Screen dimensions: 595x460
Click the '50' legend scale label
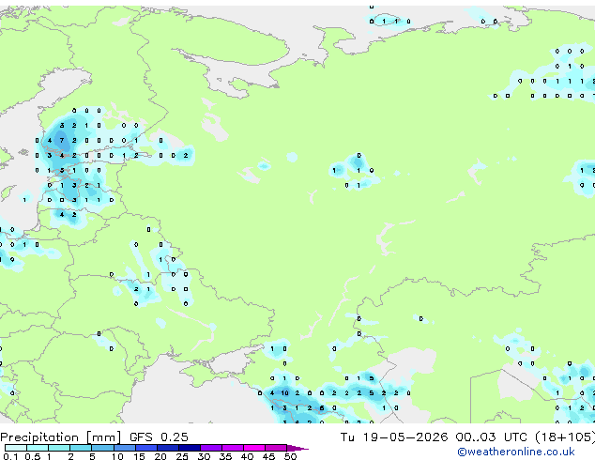pos(290,456)
